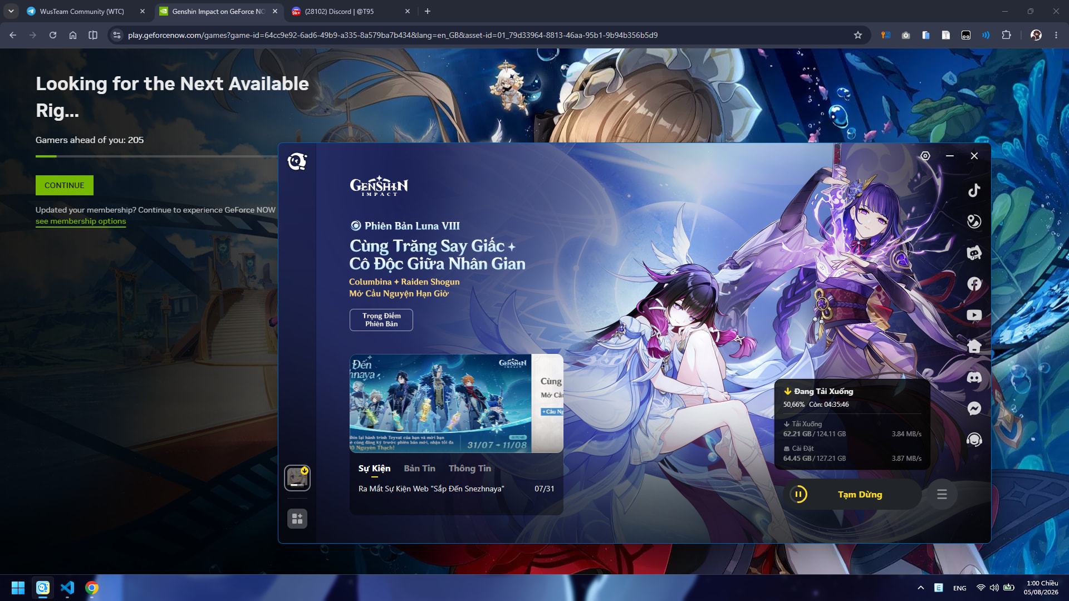Click the green CONTINUE button on GeForce NOW
1069x601 pixels.
point(65,185)
